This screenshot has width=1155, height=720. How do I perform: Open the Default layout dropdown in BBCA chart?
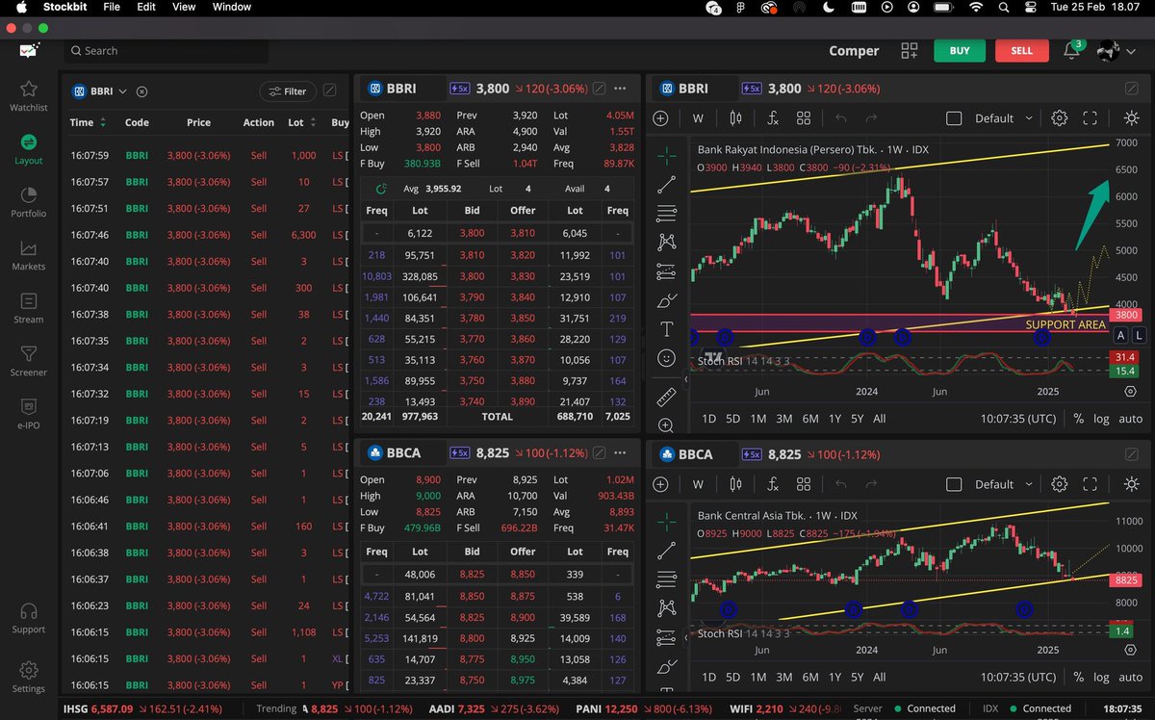(x=1005, y=484)
